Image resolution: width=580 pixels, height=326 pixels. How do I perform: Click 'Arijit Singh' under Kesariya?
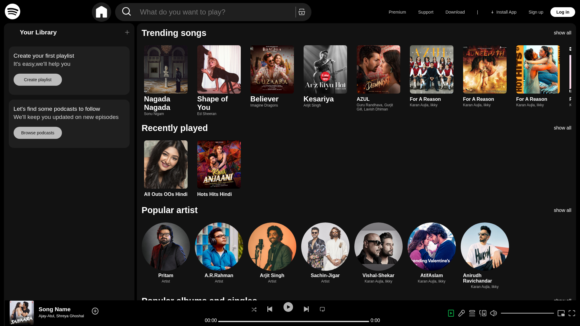[312, 105]
